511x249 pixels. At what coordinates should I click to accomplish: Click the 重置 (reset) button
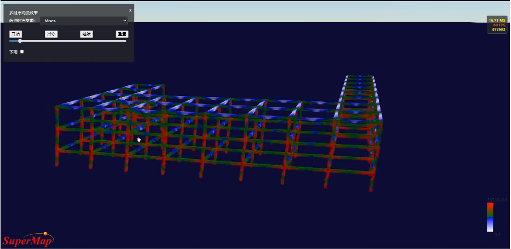pos(122,34)
